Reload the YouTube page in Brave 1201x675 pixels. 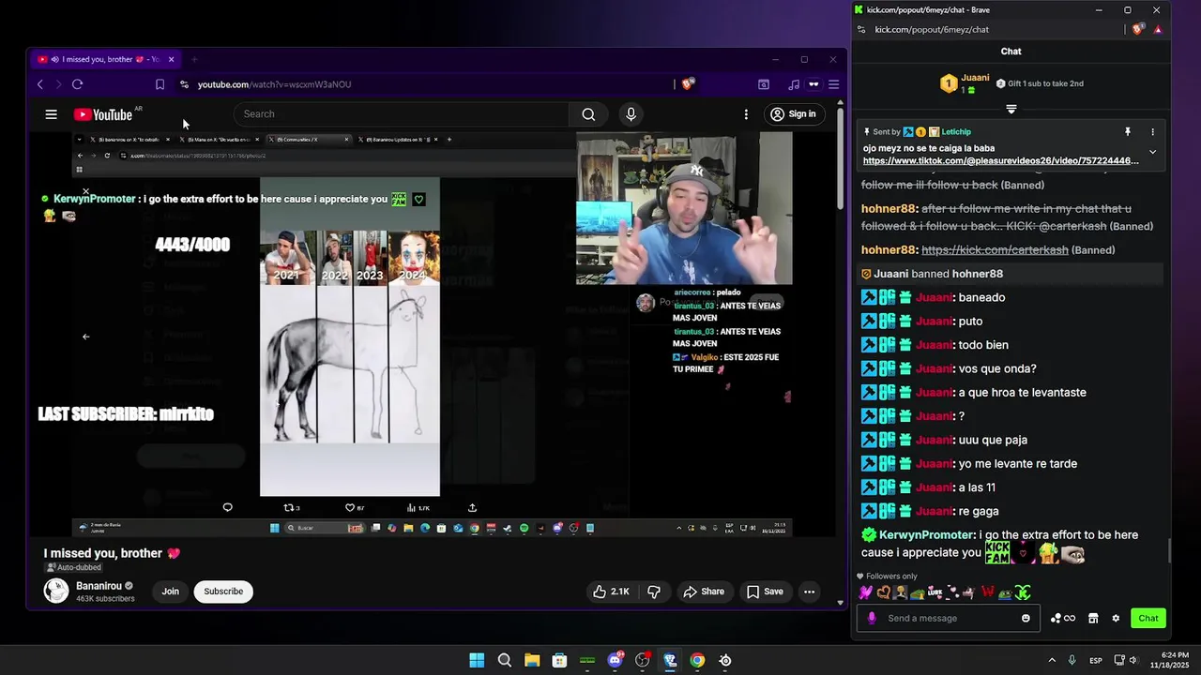coord(77,84)
